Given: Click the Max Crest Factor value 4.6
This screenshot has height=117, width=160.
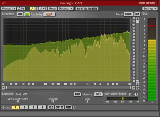Looking at the screenshot, I should point(18,102).
